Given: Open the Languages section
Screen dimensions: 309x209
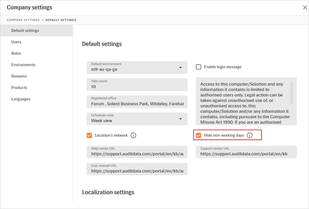Looking at the screenshot, I should 21,99.
